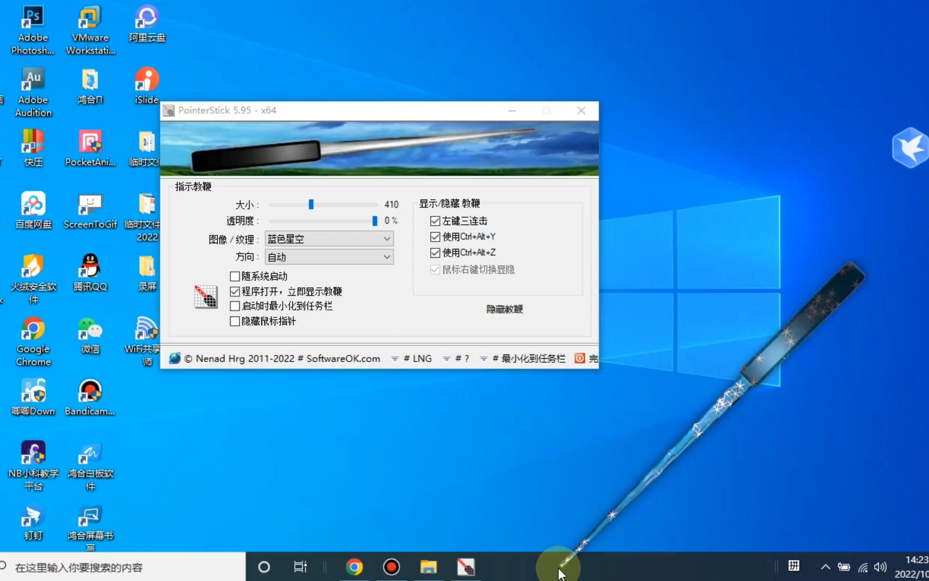This screenshot has height=581, width=929.
Task: Click the blue bird floating widget
Action: (x=910, y=148)
